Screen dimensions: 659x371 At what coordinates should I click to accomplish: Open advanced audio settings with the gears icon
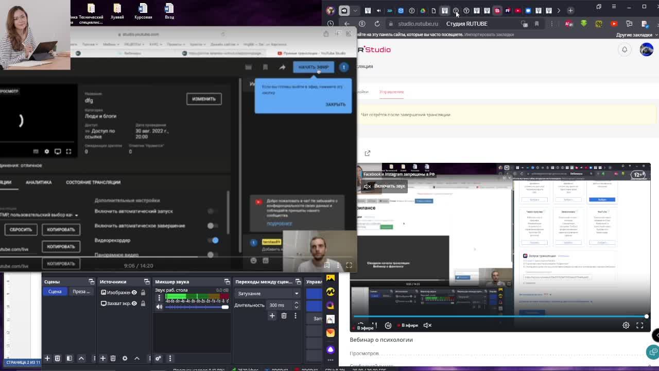pyautogui.click(x=158, y=358)
